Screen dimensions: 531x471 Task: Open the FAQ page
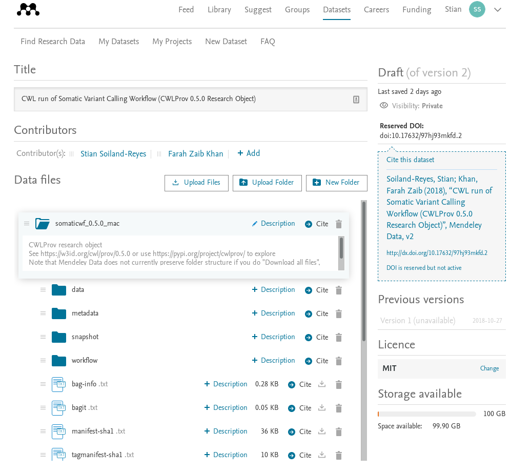point(268,42)
